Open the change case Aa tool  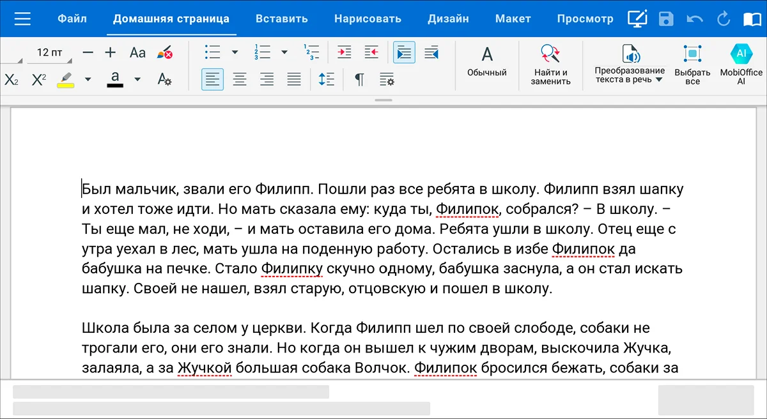[137, 52]
